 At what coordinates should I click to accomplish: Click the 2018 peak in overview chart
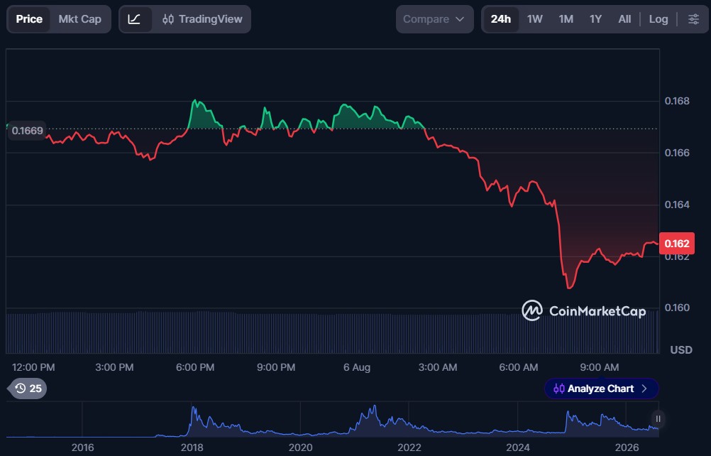[x=194, y=408]
